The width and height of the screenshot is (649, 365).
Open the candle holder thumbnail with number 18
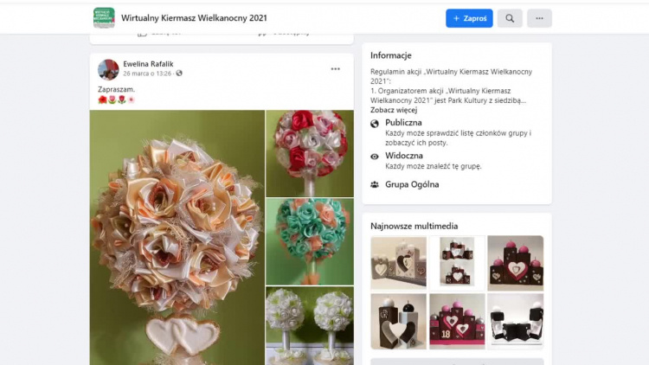457,320
